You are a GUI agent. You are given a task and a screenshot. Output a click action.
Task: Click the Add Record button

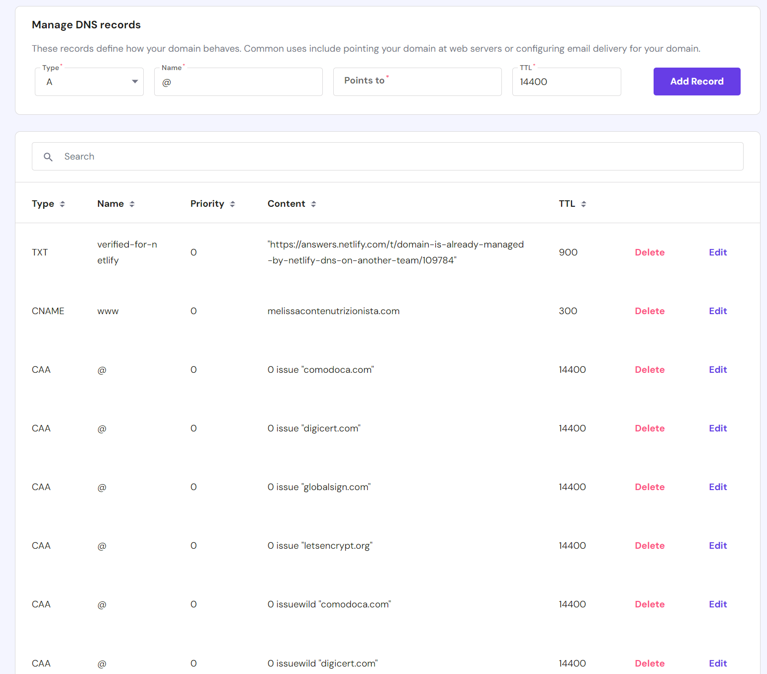[696, 82]
